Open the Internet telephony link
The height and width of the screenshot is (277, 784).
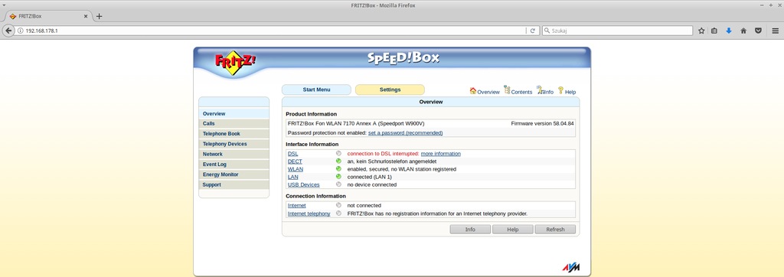point(309,213)
